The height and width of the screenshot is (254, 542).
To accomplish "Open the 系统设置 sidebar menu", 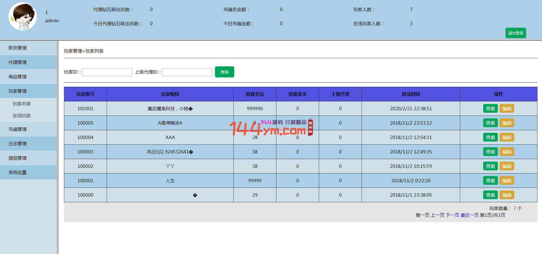I will click(18, 173).
